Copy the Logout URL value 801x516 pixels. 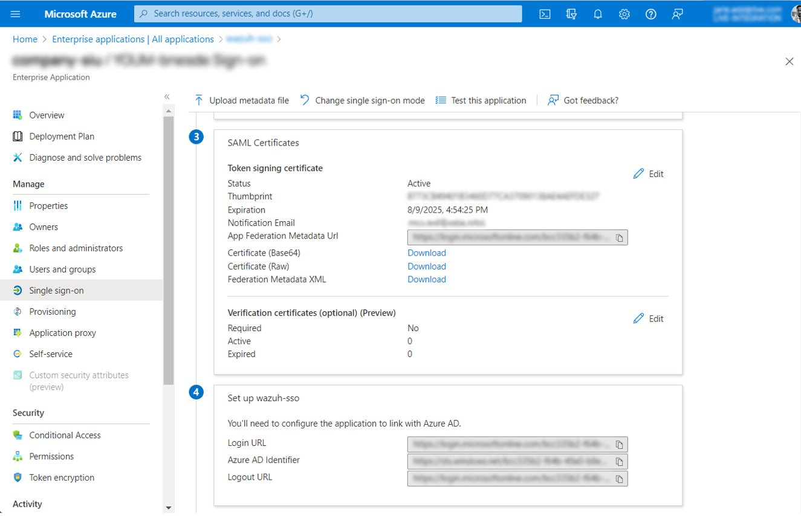[620, 479]
